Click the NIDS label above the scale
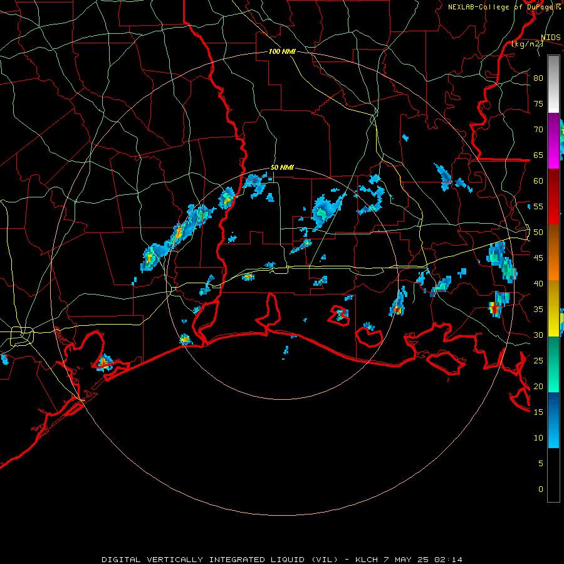The image size is (564, 564). pos(550,37)
